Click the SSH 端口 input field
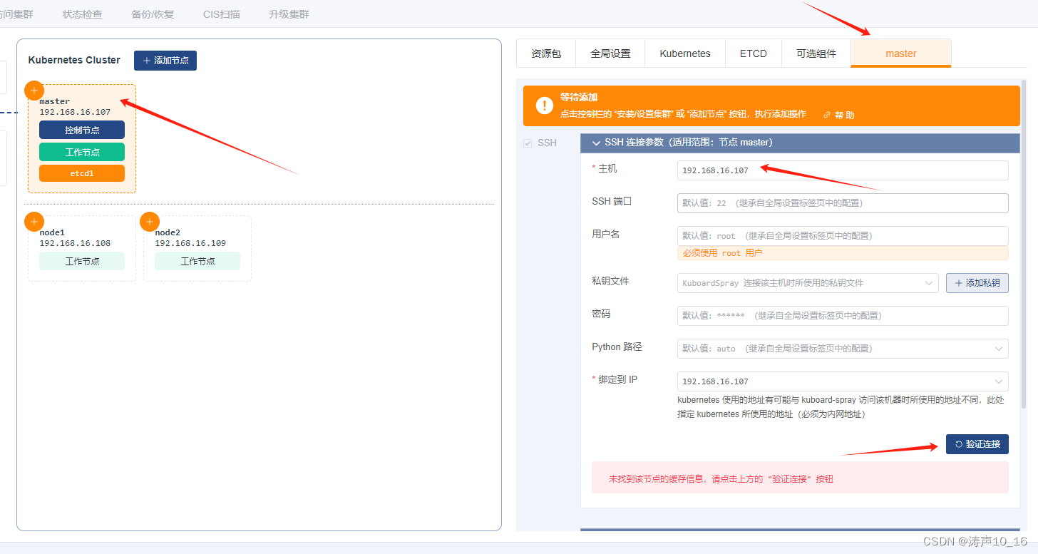 pyautogui.click(x=843, y=203)
